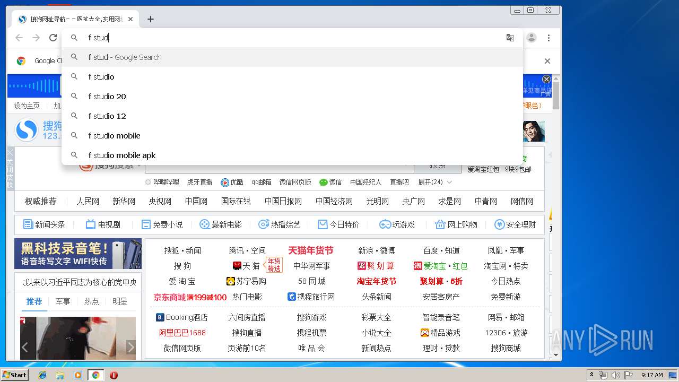
Task: Open 玩游戏 category
Action: (x=397, y=224)
